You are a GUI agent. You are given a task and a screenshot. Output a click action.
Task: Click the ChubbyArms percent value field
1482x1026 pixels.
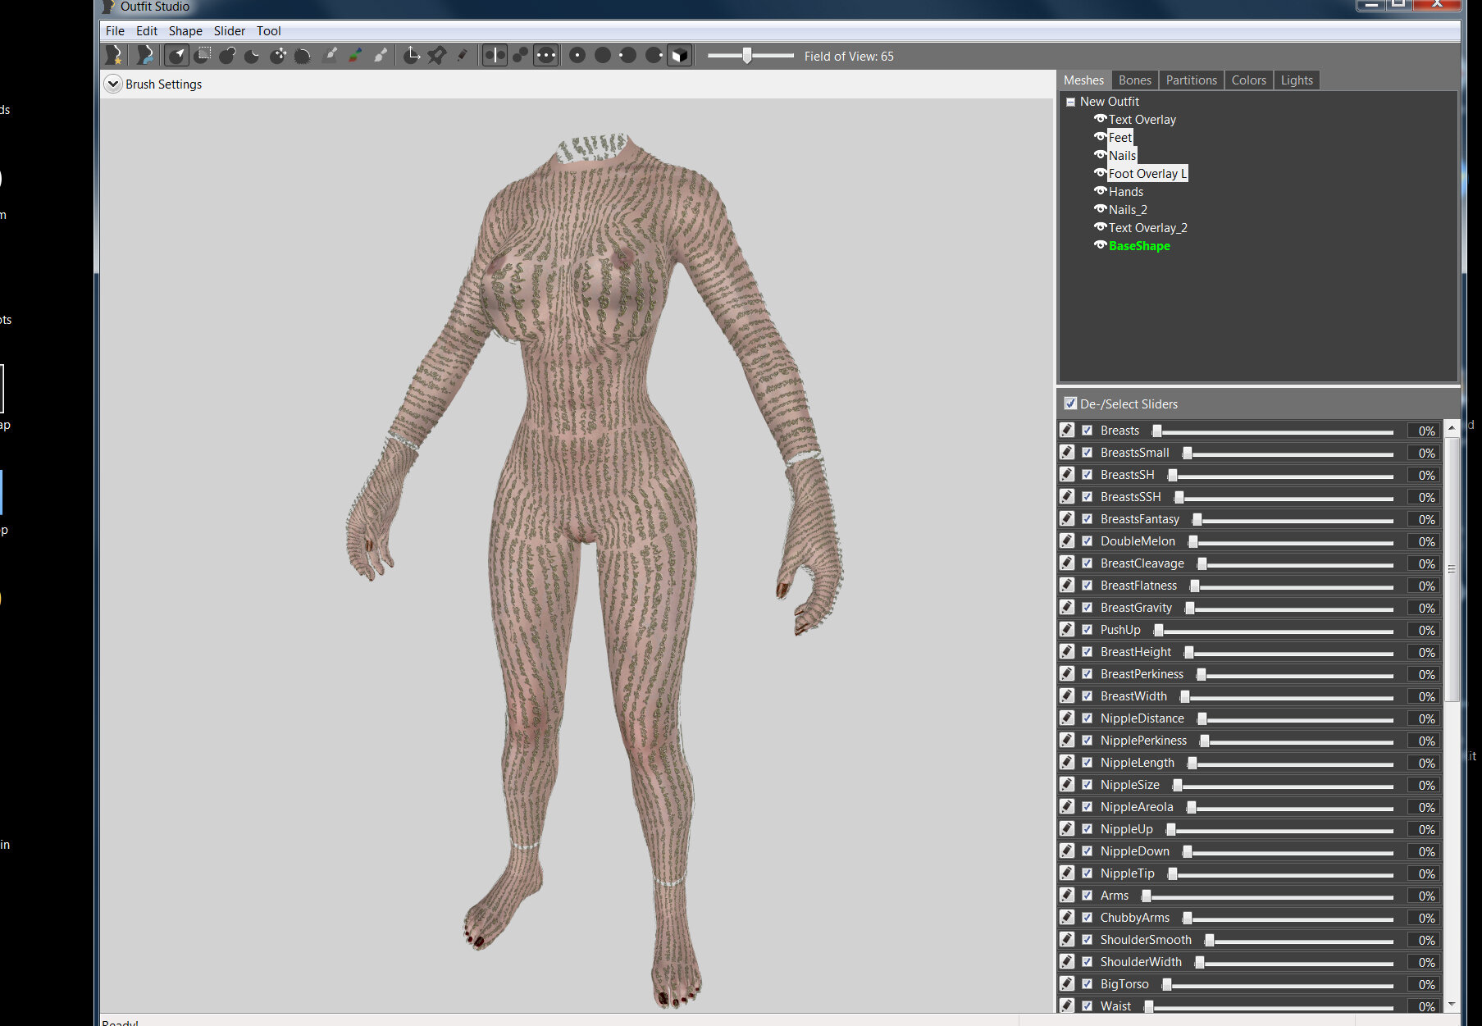coord(1425,918)
